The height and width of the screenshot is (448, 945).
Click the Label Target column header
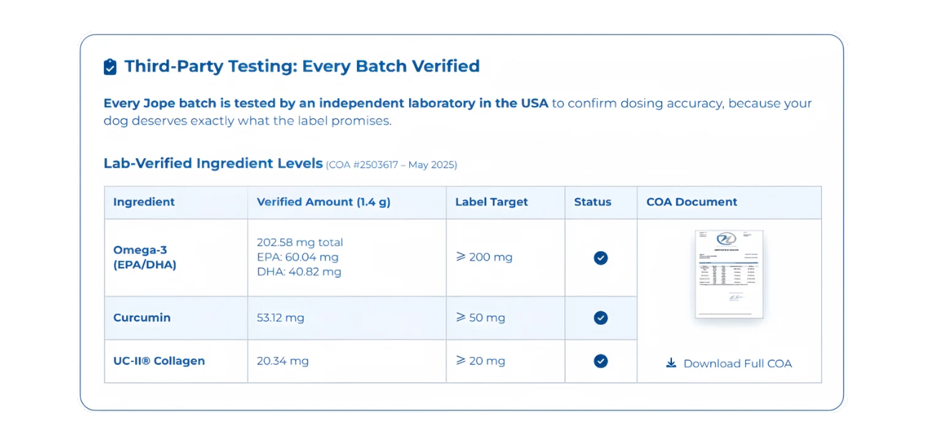491,203
